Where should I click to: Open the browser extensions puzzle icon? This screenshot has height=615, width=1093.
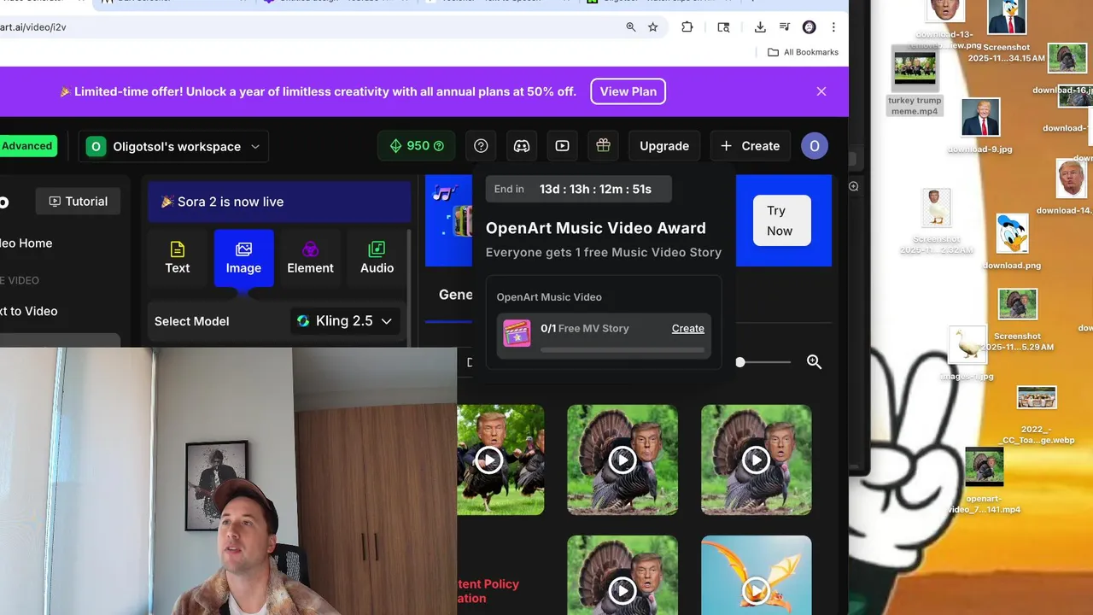(x=687, y=27)
